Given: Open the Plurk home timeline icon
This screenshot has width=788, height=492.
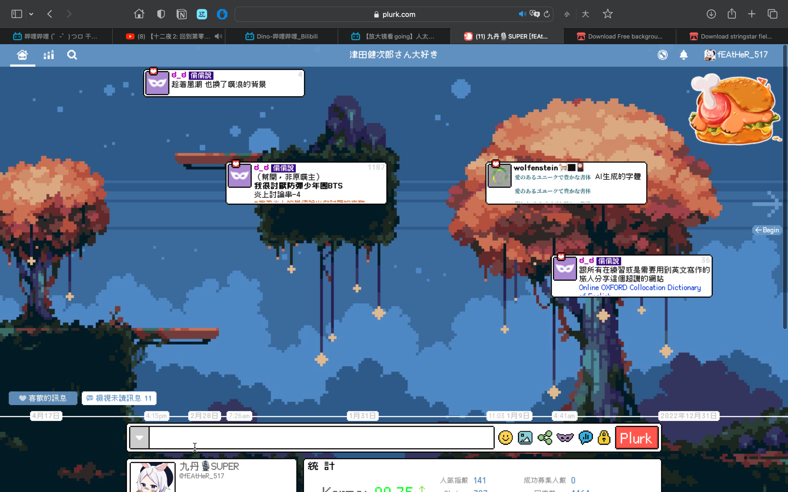Looking at the screenshot, I should pos(22,55).
